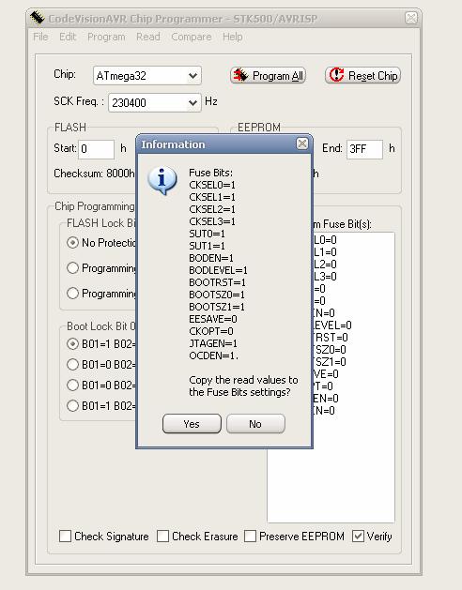Select the first B01=0 boot lock option
Image resolution: width=462 pixels, height=590 pixels.
tap(72, 365)
